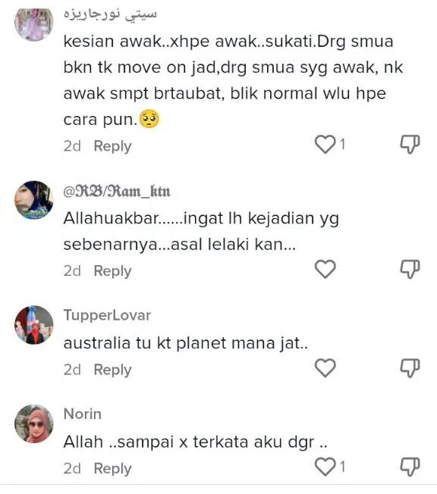This screenshot has height=494, width=437.
Task: Reply to the "Allahuakbar" comment
Action: pyautogui.click(x=112, y=271)
